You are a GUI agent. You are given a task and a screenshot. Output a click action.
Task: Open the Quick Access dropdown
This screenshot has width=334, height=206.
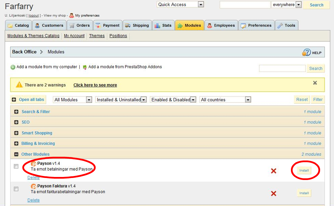[180, 4]
